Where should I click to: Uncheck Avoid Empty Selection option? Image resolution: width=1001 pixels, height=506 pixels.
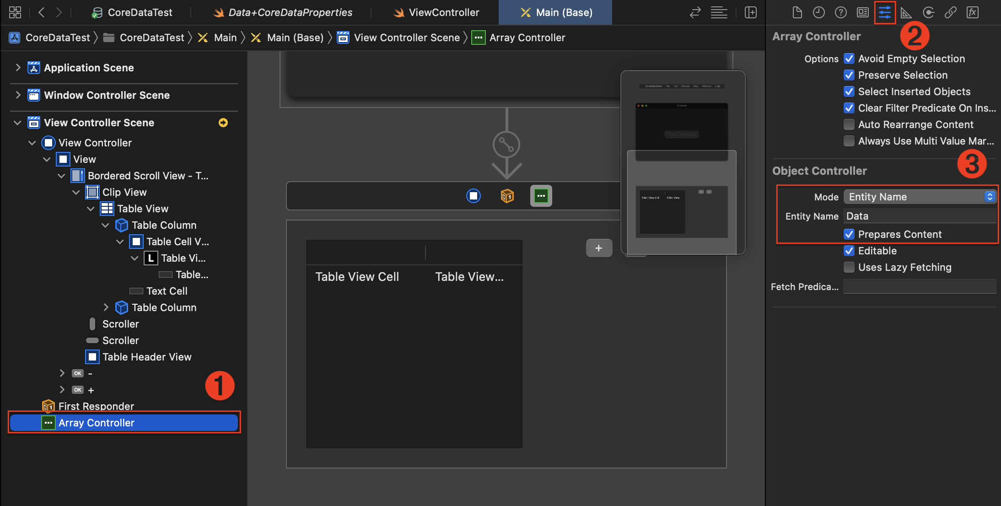tap(849, 59)
